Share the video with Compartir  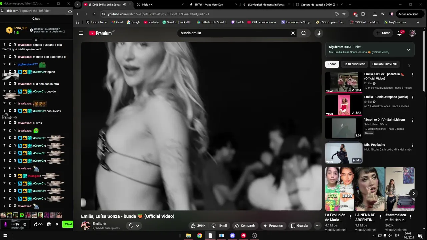pyautogui.click(x=245, y=226)
